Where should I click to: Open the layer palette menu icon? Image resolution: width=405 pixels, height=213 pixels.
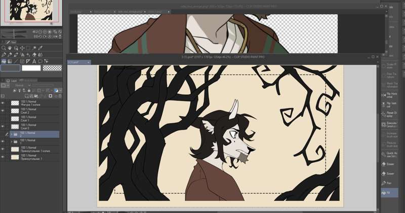[x=3, y=96]
